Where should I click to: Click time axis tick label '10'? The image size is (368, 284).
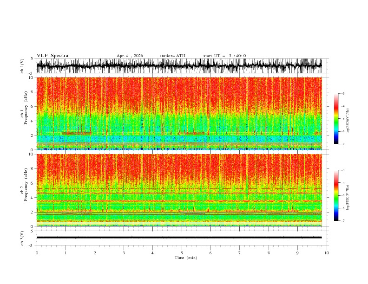click(x=327, y=253)
